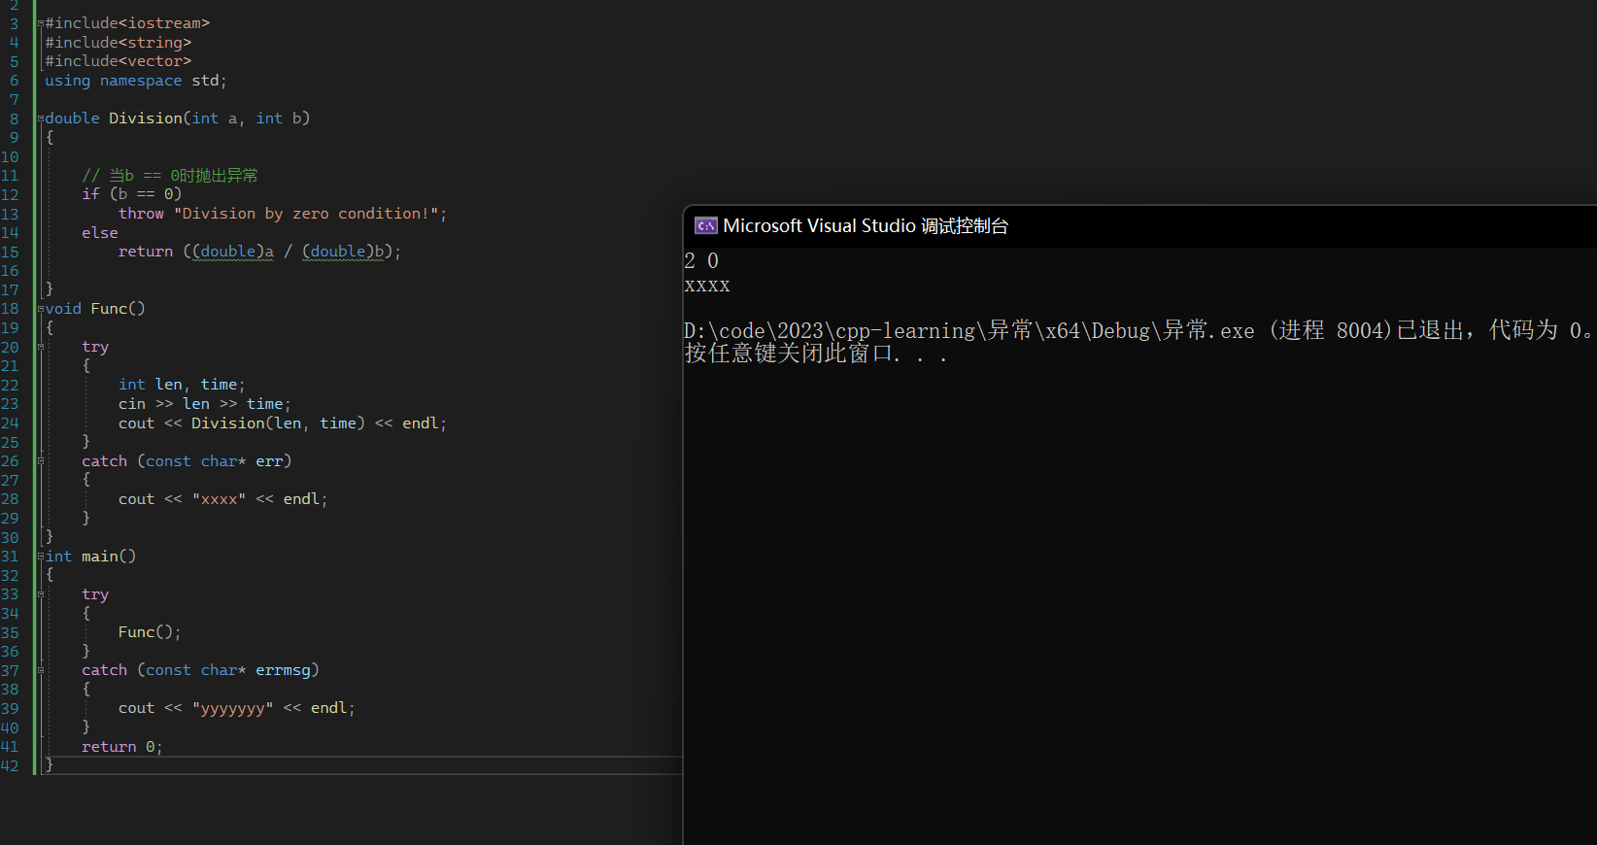The height and width of the screenshot is (845, 1597).
Task: Click the 'xxxx' output line in console
Action: pyautogui.click(x=707, y=286)
